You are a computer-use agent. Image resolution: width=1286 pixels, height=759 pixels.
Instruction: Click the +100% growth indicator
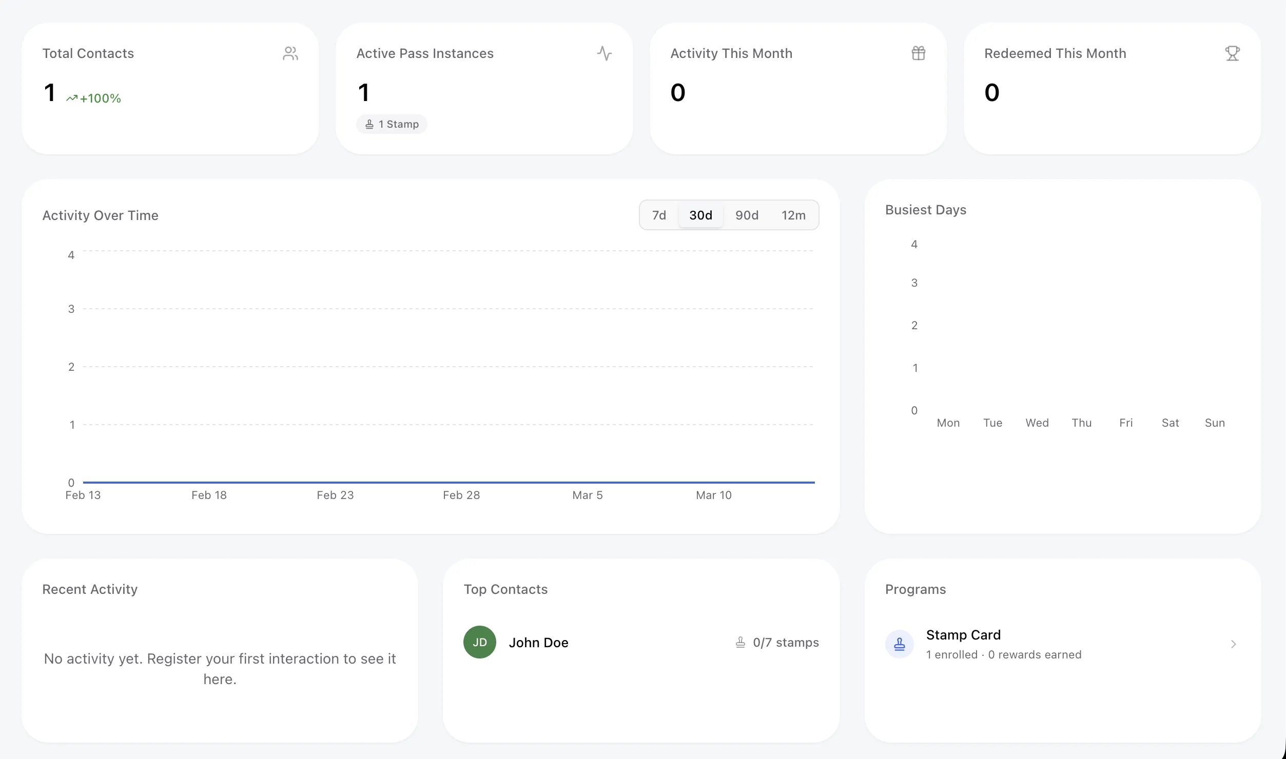pos(95,97)
